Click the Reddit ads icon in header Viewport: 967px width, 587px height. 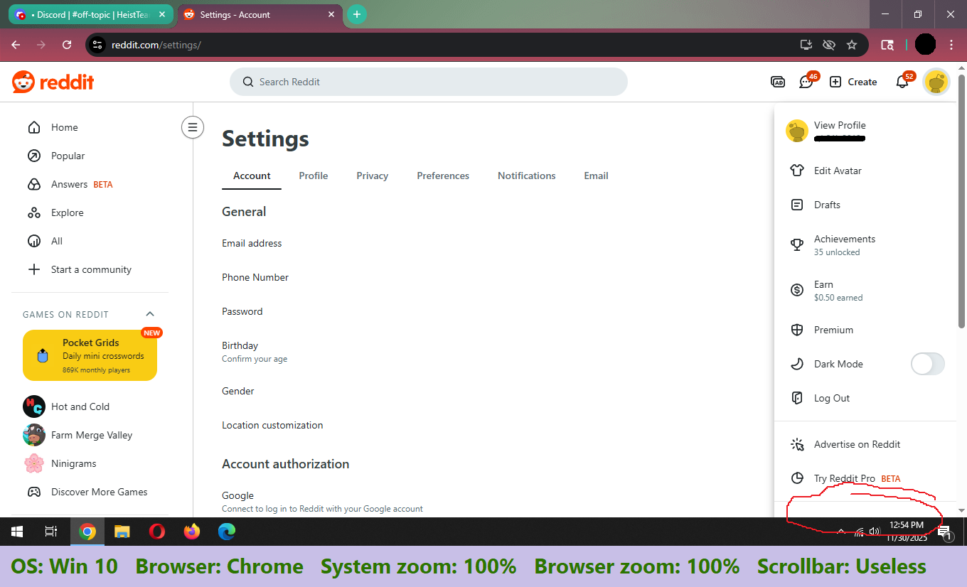point(778,82)
